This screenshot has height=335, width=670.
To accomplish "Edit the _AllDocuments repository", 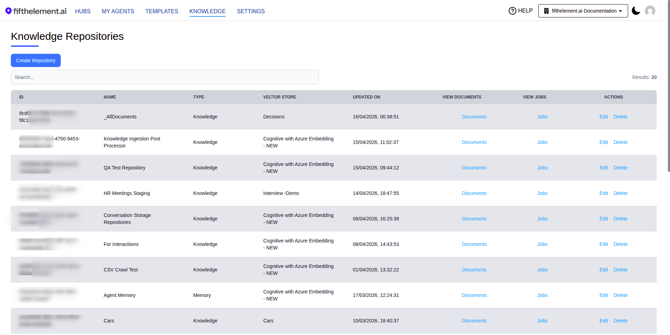I will pos(604,117).
